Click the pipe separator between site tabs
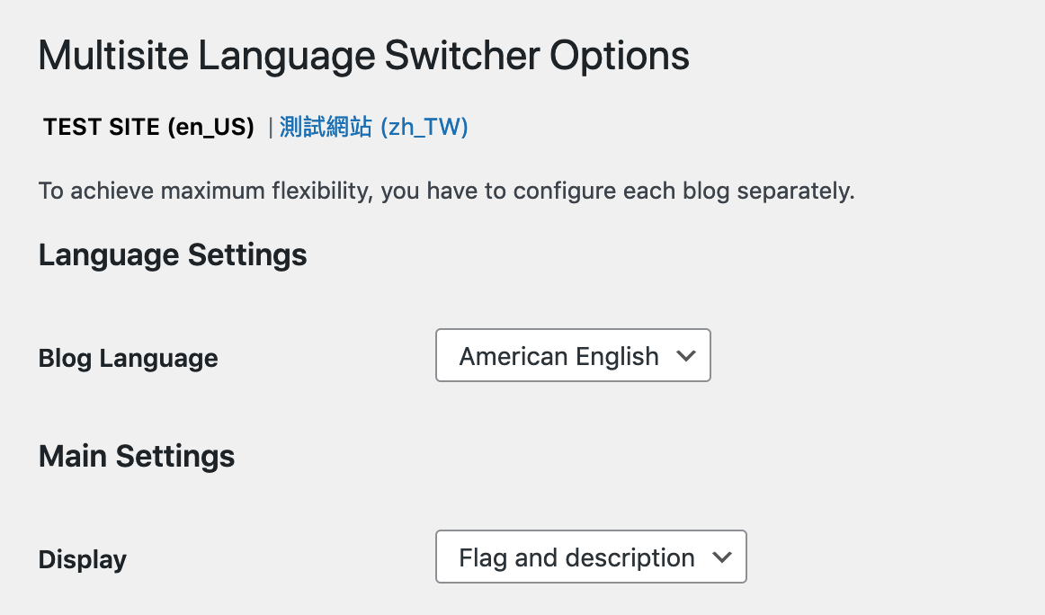Screen dimensions: 1045x615 click(270, 129)
